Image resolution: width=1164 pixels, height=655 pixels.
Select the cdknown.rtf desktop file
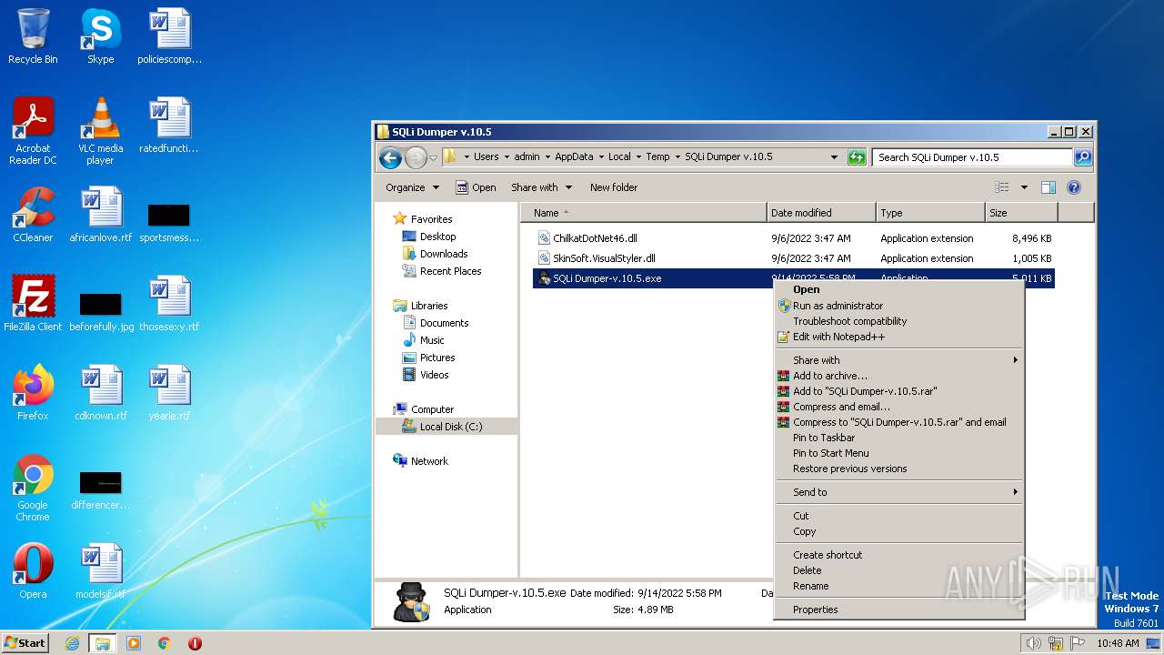click(x=100, y=393)
